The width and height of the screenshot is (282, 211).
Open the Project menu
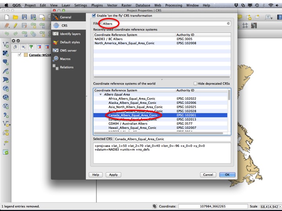coord(30,5)
